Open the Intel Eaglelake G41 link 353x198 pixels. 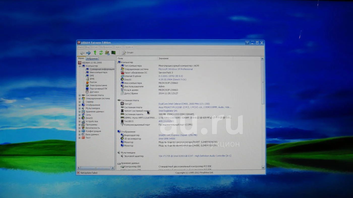(x=168, y=111)
